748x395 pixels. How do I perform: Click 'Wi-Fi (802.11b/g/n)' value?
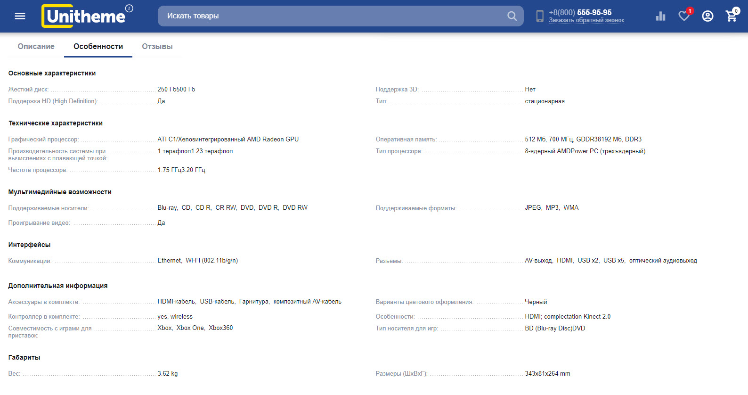tap(211, 260)
